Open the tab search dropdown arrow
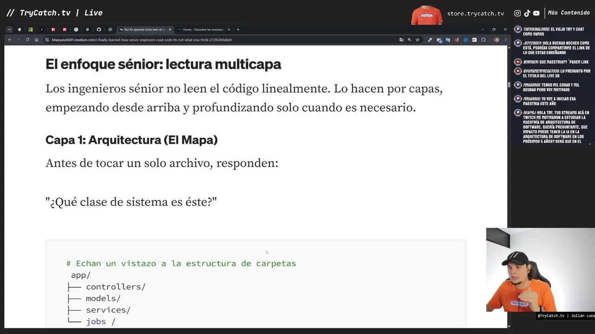 click(9, 29)
